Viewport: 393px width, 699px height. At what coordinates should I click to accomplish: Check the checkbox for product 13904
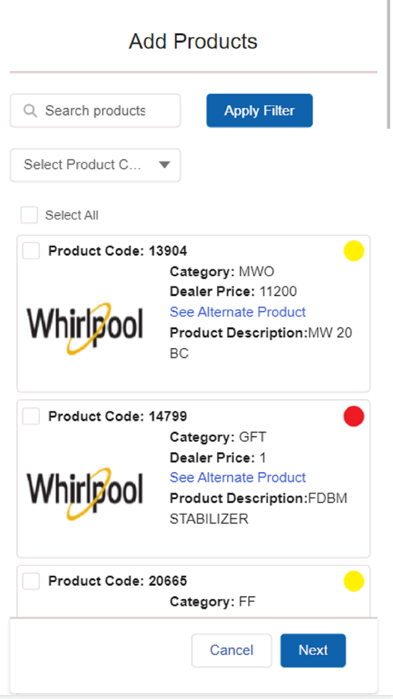pyautogui.click(x=31, y=251)
